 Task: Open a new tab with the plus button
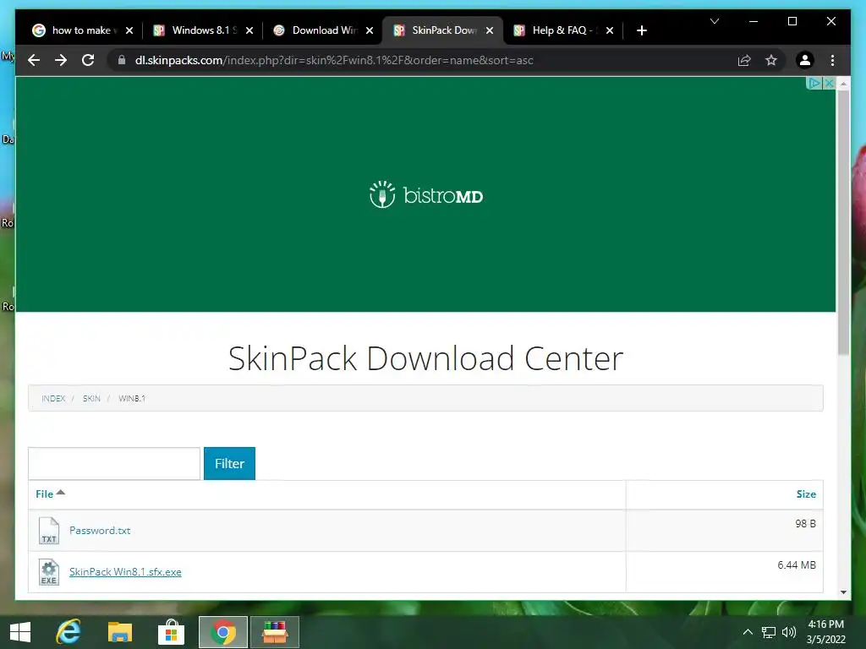pos(641,30)
